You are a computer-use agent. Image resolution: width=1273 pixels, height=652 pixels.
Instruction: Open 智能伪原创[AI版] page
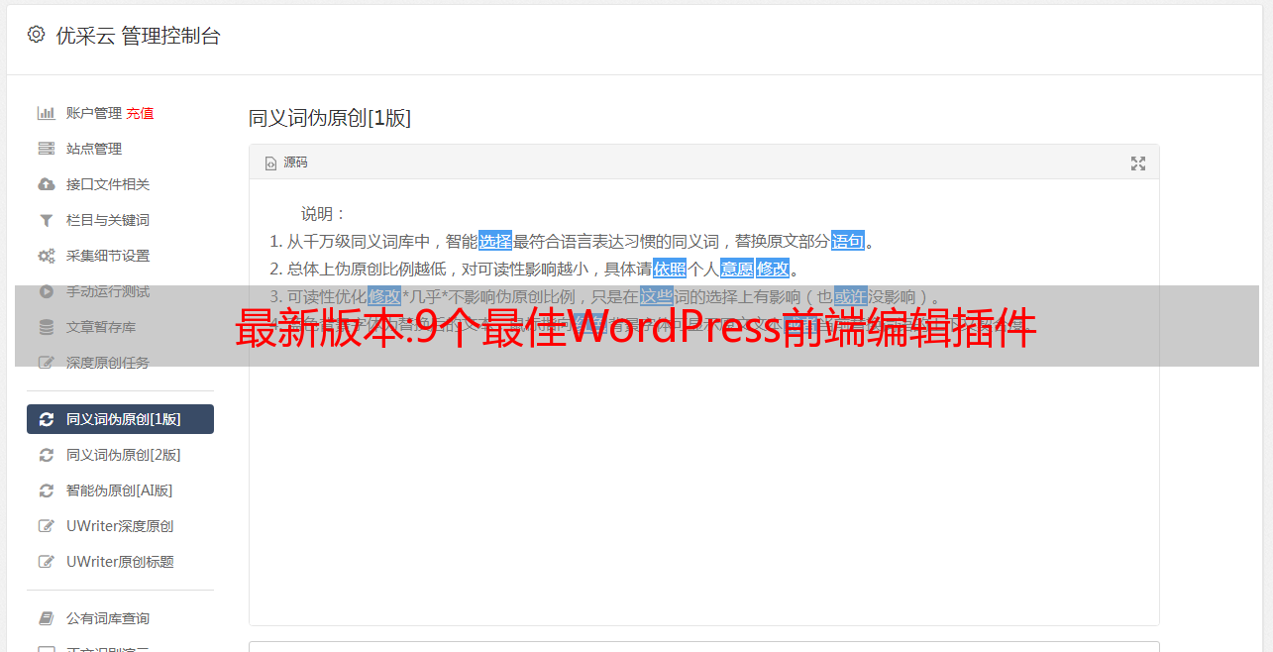pyautogui.click(x=120, y=490)
